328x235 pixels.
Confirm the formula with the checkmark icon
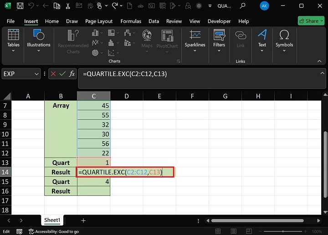(62, 74)
